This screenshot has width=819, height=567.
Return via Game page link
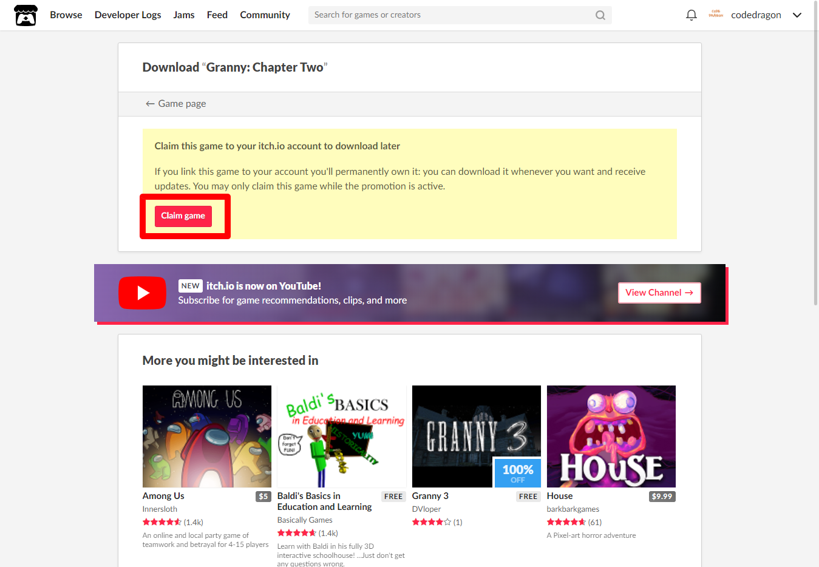point(175,104)
